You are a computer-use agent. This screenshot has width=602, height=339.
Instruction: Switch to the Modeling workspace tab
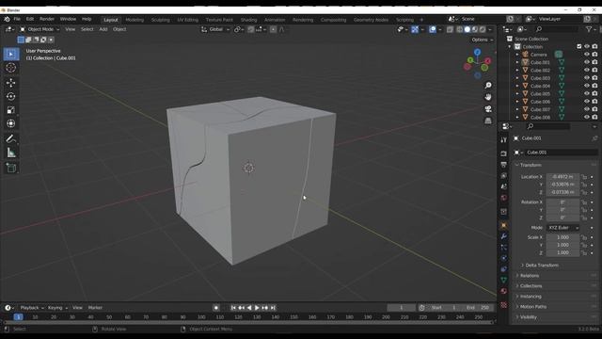[135, 20]
